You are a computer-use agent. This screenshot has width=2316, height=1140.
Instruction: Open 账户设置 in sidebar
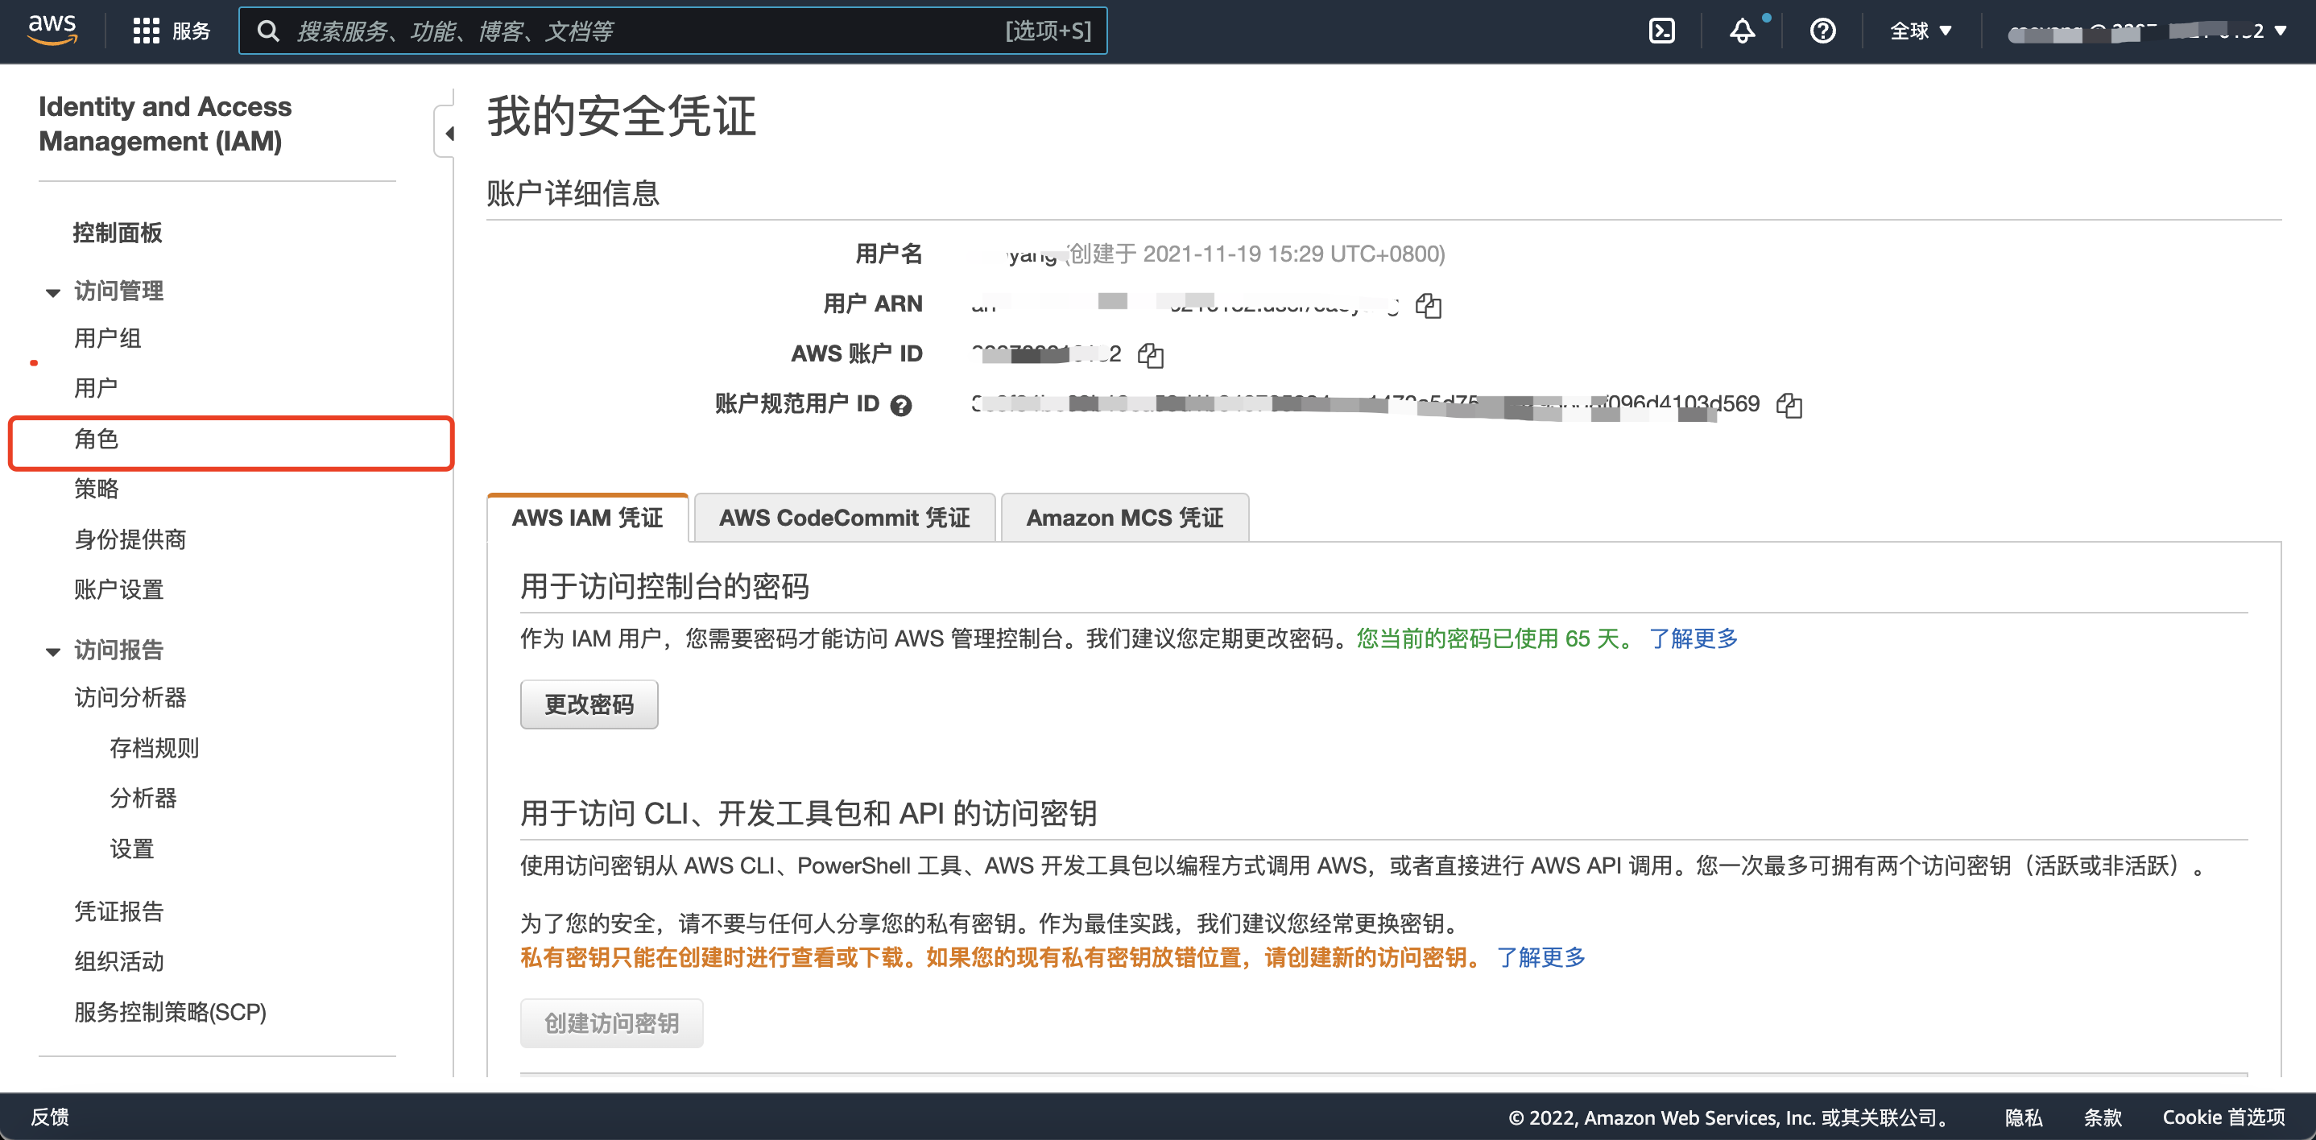(118, 590)
